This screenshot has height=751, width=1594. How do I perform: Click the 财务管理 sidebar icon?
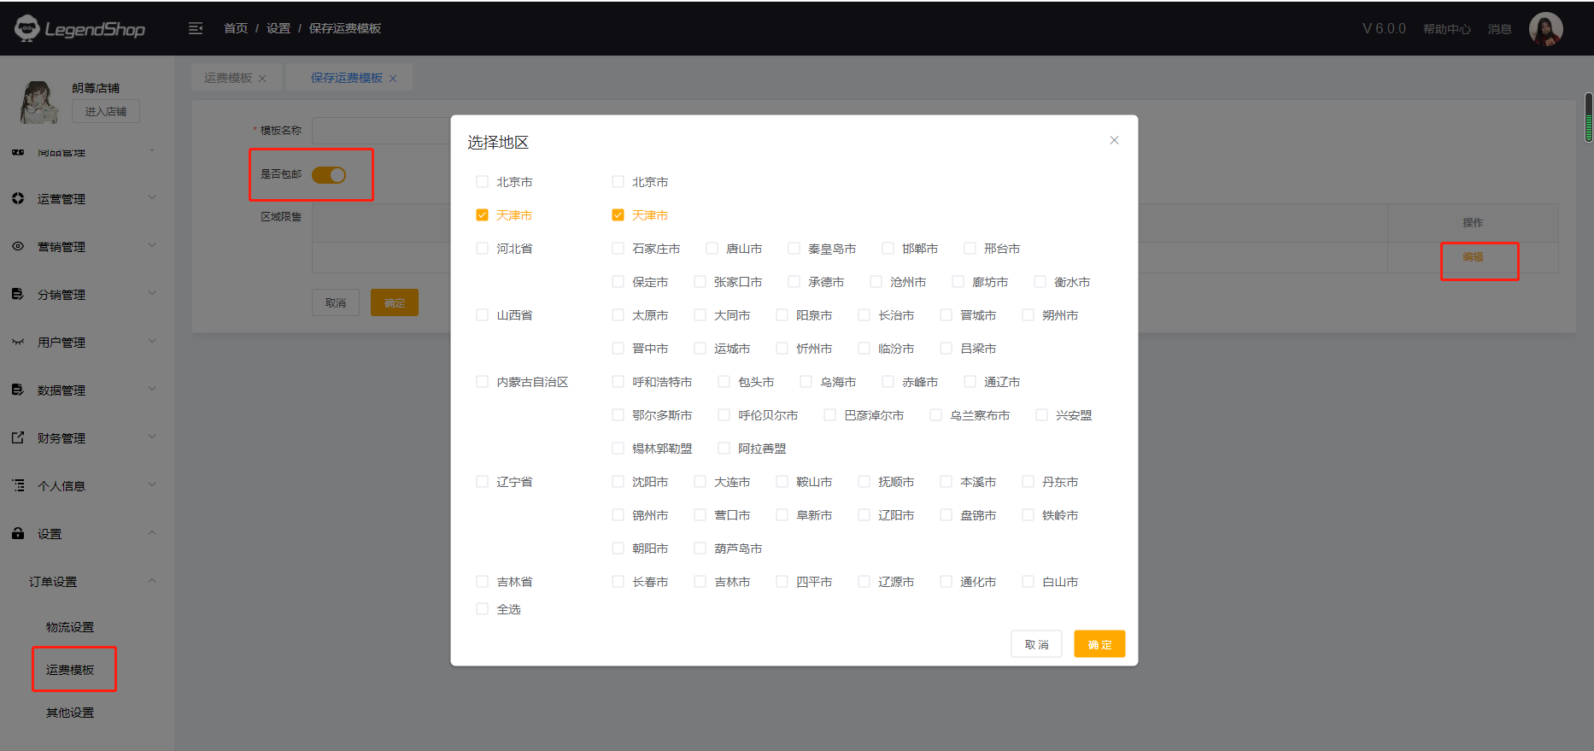(x=18, y=437)
